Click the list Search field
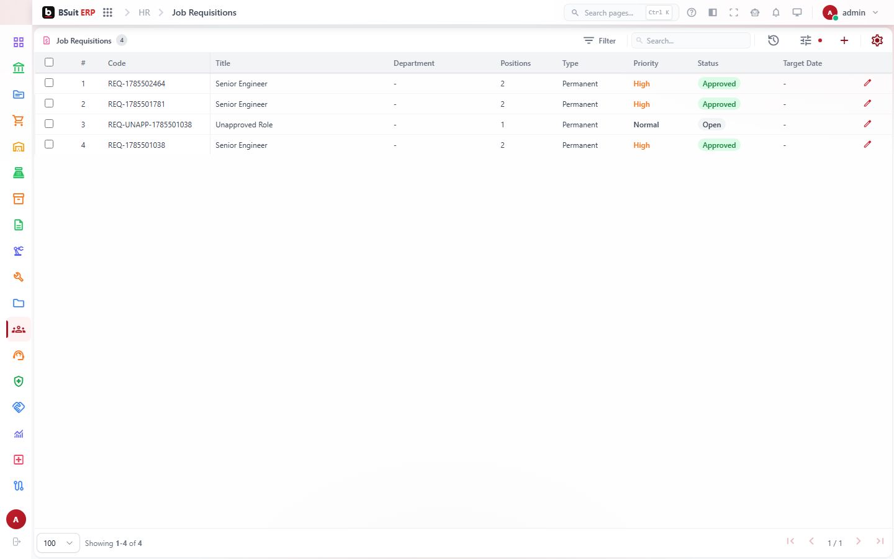This screenshot has width=894, height=559. point(691,40)
